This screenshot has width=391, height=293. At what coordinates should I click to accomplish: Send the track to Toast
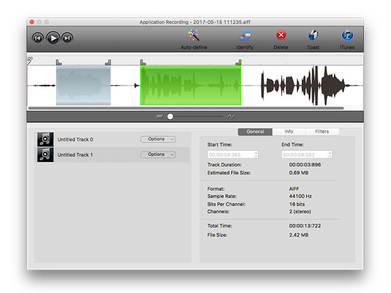(313, 40)
